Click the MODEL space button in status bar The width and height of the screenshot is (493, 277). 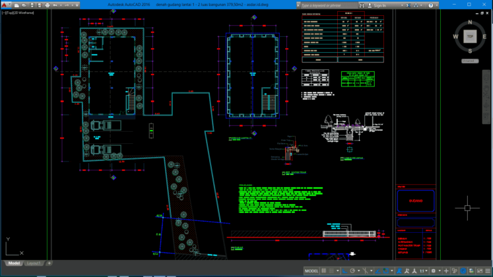click(x=312, y=270)
